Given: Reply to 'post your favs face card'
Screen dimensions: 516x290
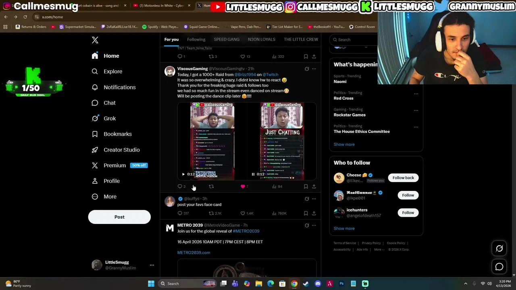Looking at the screenshot, I should pos(183,213).
